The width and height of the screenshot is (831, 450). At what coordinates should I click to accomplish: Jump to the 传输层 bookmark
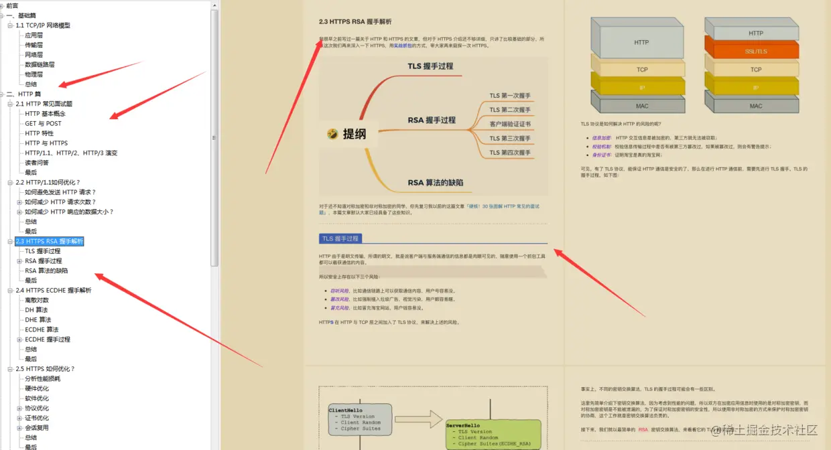point(34,45)
